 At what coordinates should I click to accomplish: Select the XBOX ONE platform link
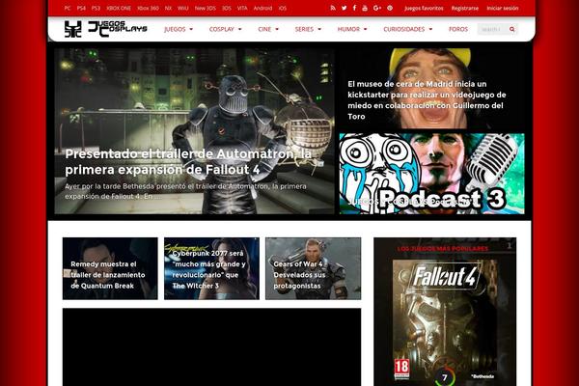coord(119,8)
